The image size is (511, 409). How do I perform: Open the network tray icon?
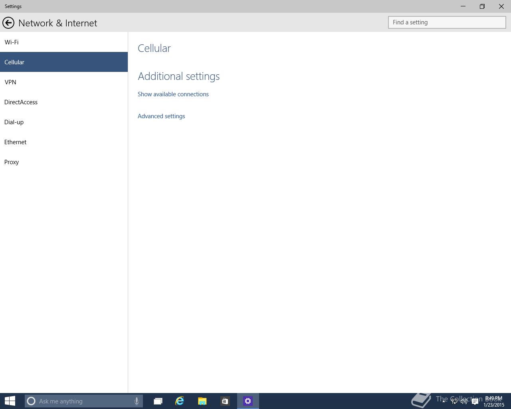[x=454, y=401]
